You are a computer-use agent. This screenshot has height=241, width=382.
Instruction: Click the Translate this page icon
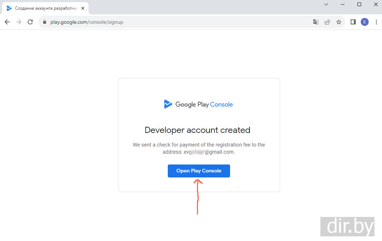316,22
